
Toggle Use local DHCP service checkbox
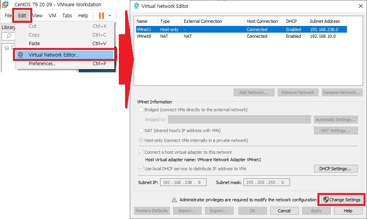141,168
